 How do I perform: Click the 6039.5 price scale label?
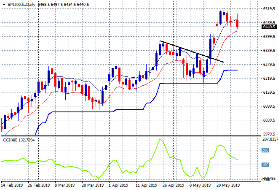pos(269,120)
